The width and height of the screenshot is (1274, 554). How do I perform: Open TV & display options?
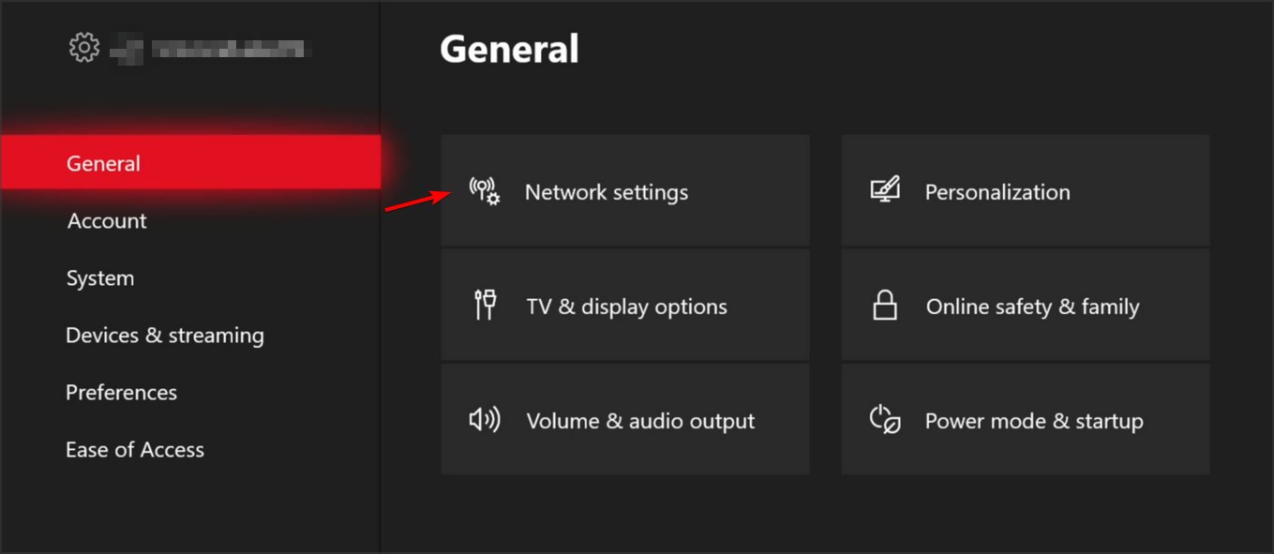pyautogui.click(x=625, y=305)
